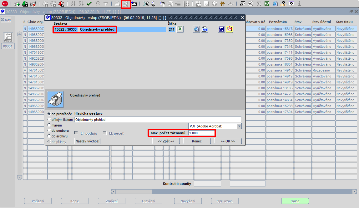This screenshot has height=208, width=359.
Task: Click the highlighted print reports icon
Action: (x=126, y=4)
